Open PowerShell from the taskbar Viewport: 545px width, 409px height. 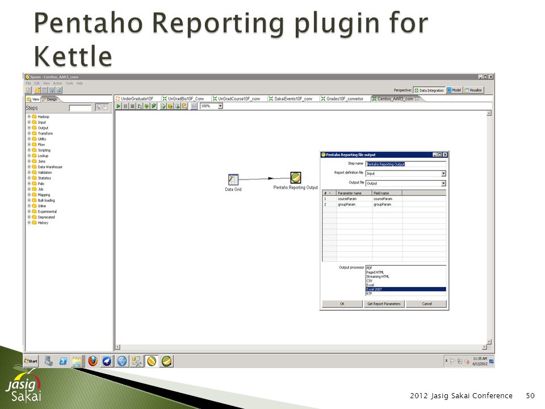(63, 361)
